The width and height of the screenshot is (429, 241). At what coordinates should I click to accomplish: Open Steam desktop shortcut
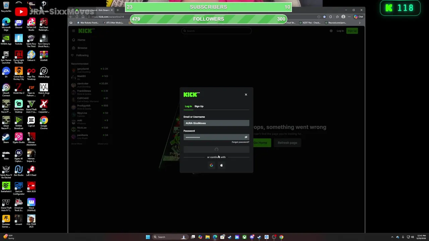coord(6,138)
